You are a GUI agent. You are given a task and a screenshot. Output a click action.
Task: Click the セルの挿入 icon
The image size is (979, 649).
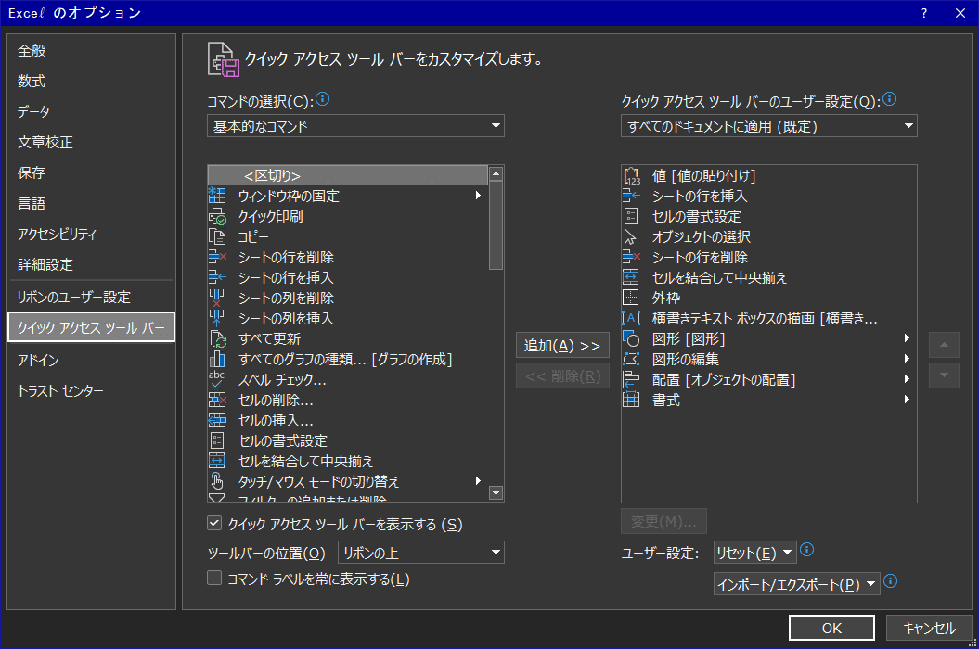pyautogui.click(x=216, y=420)
